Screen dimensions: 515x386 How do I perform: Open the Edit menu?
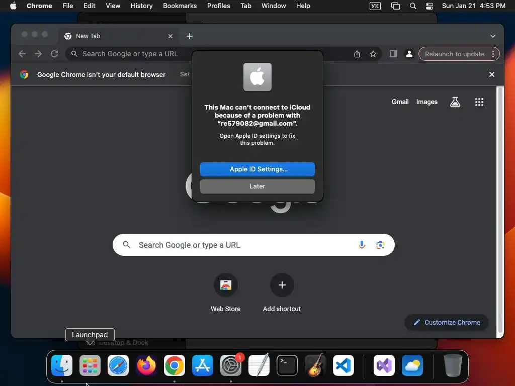(x=89, y=6)
